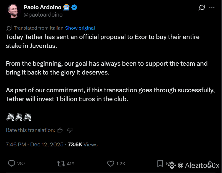Click the translation icon beside 'Translated from Italian'
222x173 pixels.
click(x=9, y=28)
